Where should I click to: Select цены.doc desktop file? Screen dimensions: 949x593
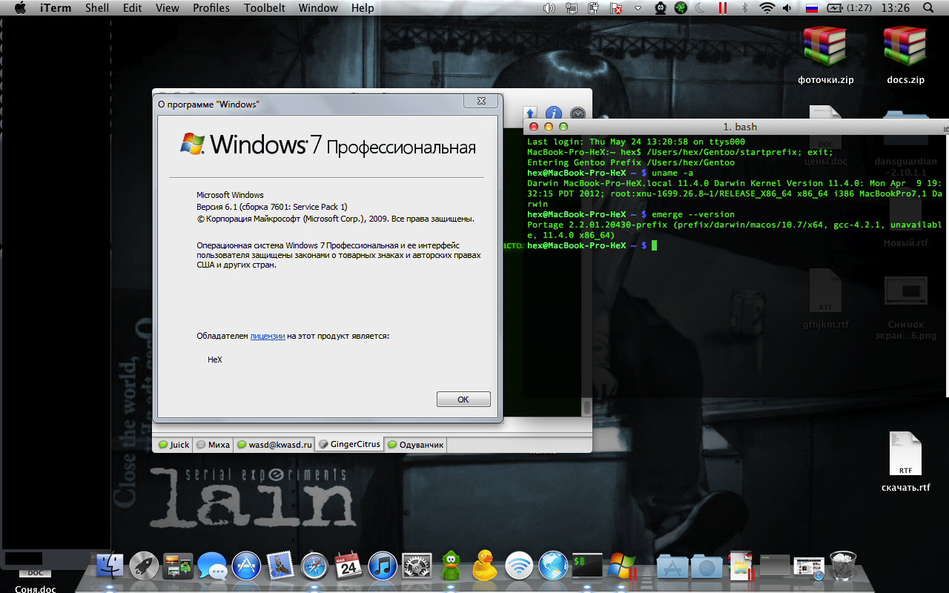[825, 136]
